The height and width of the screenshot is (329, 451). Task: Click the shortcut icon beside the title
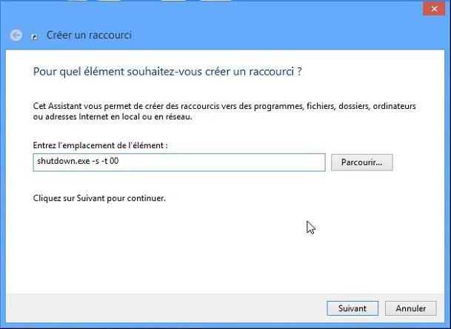tap(34, 36)
